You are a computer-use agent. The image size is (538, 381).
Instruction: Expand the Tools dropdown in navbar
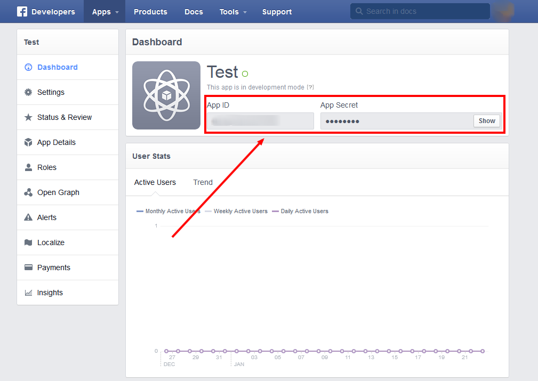click(x=233, y=12)
